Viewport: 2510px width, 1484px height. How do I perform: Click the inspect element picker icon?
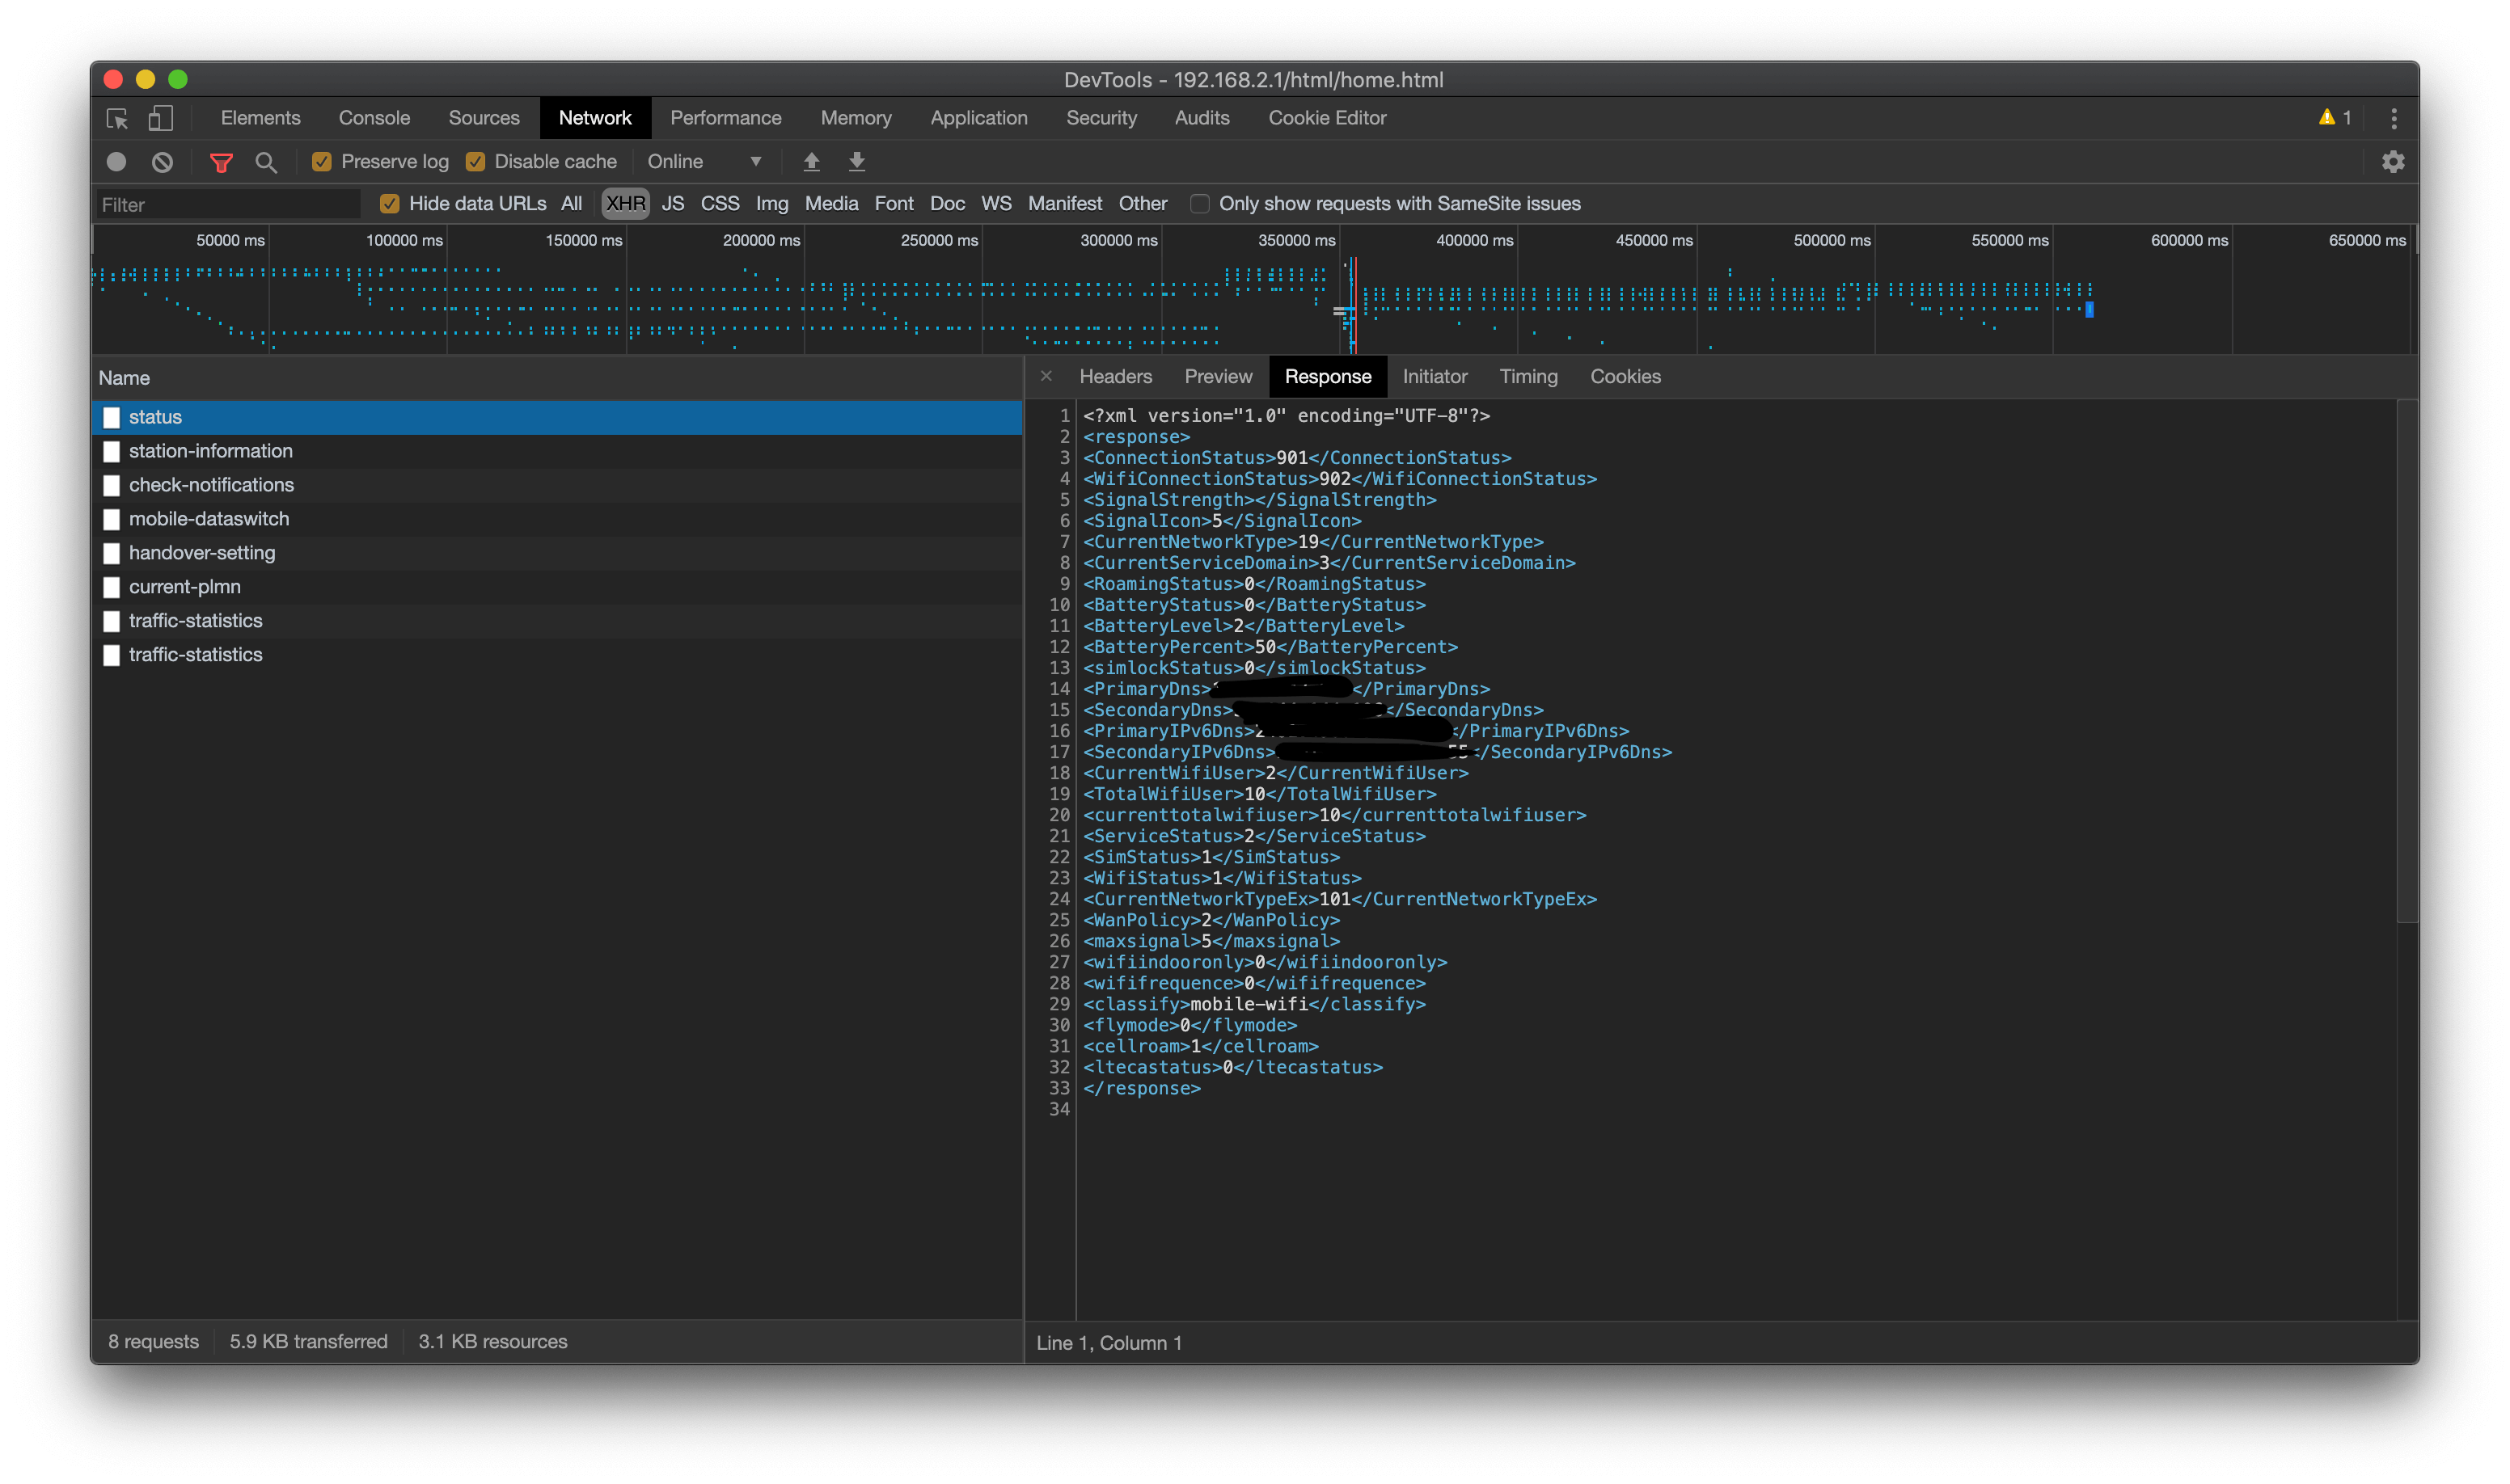[x=117, y=119]
